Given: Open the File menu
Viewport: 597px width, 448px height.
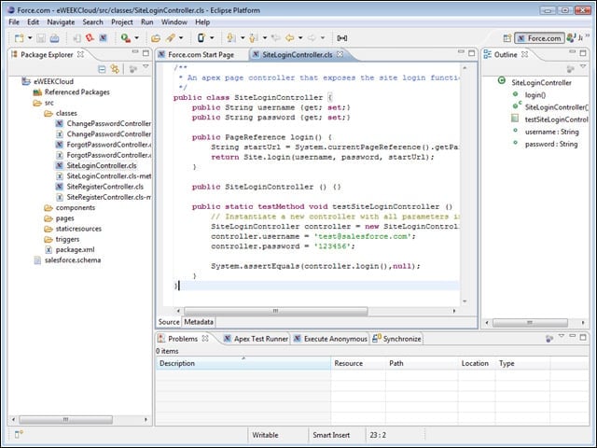Looking at the screenshot, I should (14, 22).
